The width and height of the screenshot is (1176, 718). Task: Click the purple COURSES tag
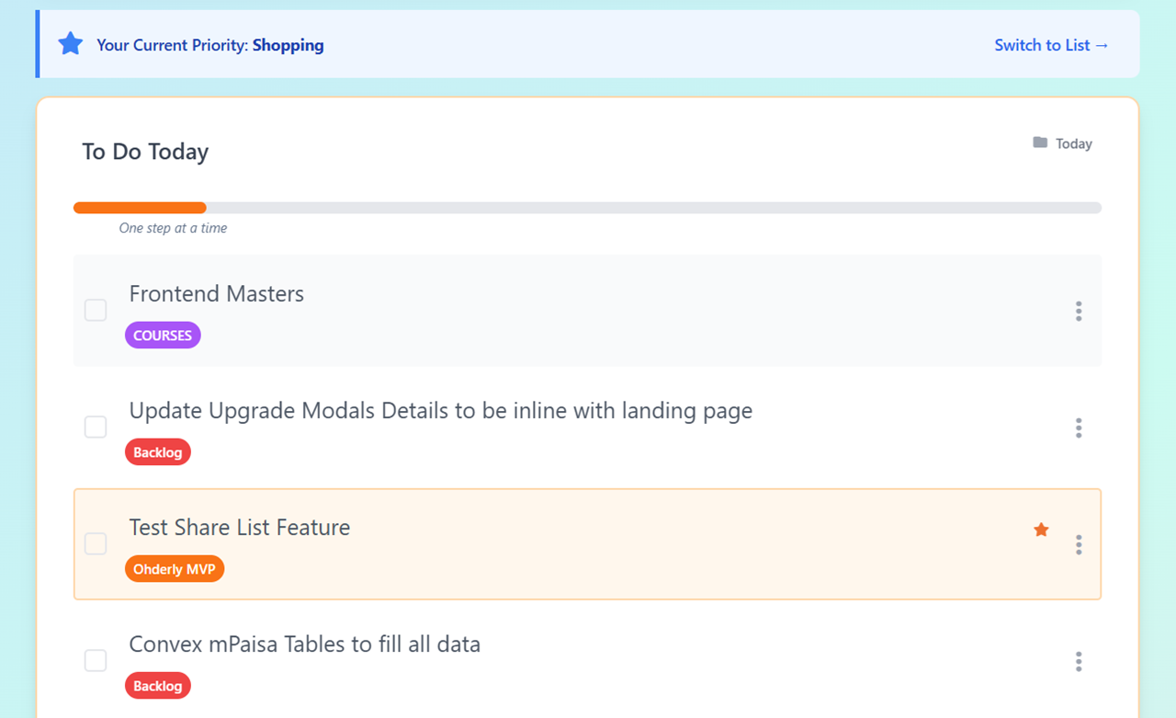(x=163, y=336)
